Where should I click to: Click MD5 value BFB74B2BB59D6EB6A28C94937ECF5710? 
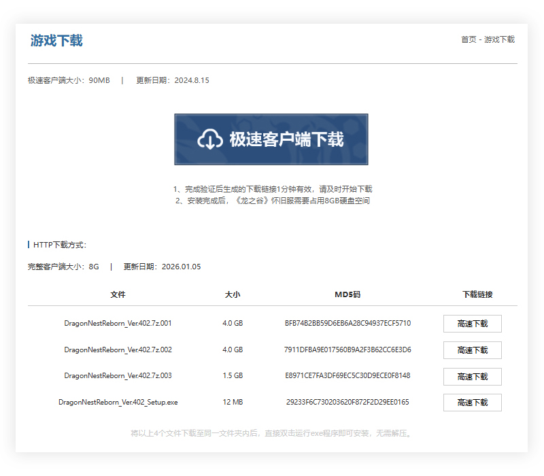347,324
